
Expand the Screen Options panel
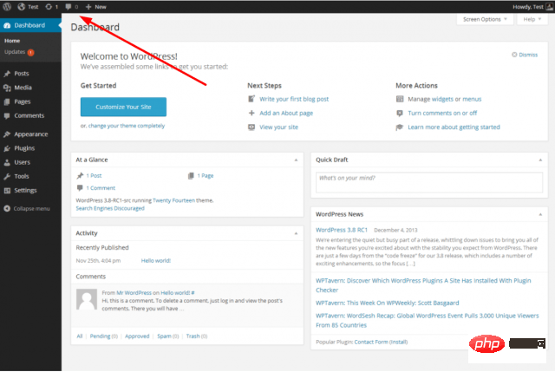pyautogui.click(x=485, y=19)
